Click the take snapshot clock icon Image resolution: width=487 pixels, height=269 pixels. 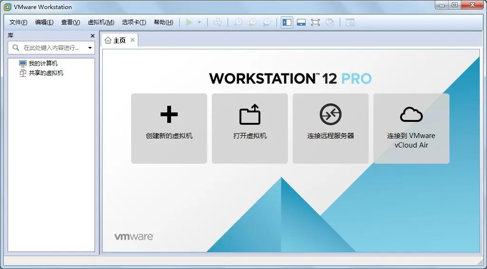(238, 22)
